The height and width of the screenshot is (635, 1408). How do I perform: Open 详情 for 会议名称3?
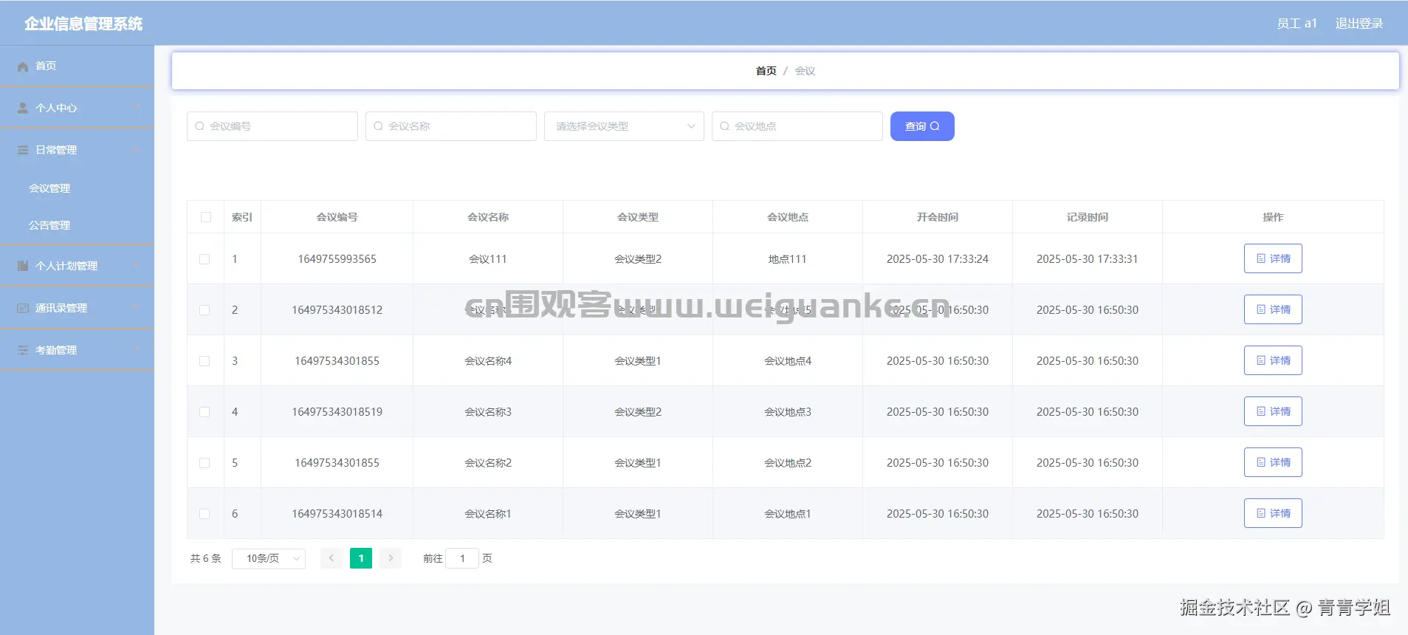[x=1273, y=411]
